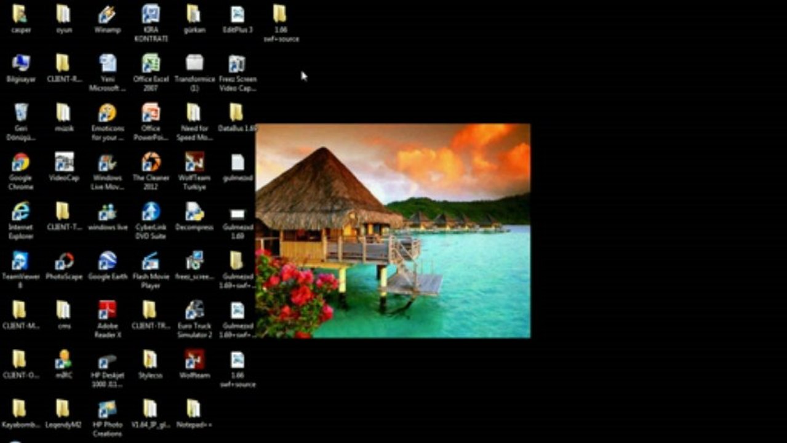Select the gulmezod file icon
787x443 pixels.
click(x=237, y=162)
